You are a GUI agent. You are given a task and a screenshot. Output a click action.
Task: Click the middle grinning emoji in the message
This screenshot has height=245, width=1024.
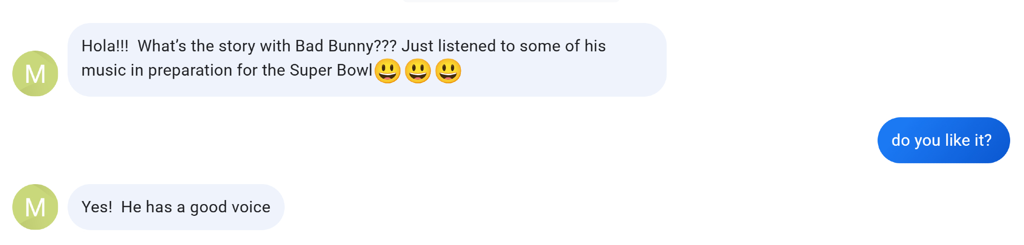point(418,71)
